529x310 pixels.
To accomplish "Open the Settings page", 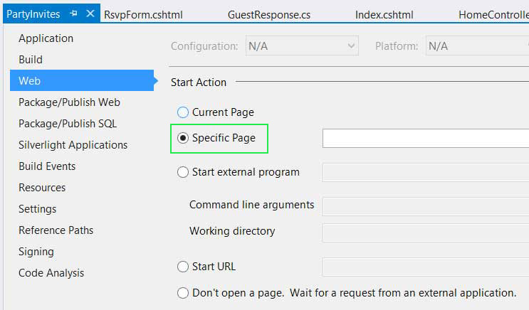I will [x=37, y=209].
